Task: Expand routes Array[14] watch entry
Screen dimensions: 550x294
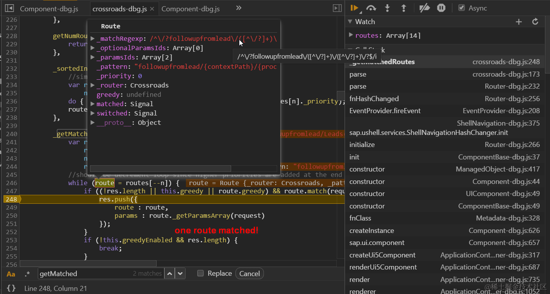Action: coord(351,35)
